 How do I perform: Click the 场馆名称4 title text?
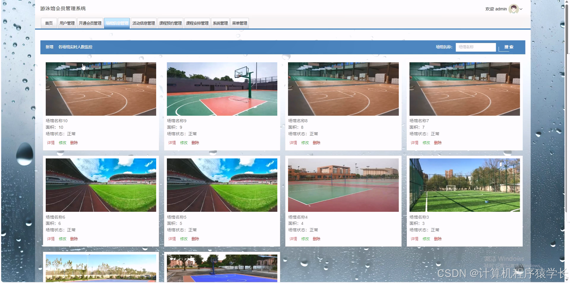pos(298,217)
